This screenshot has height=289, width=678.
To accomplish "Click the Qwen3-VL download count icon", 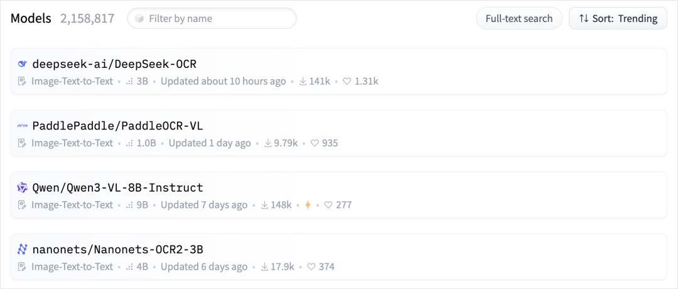I will (265, 205).
